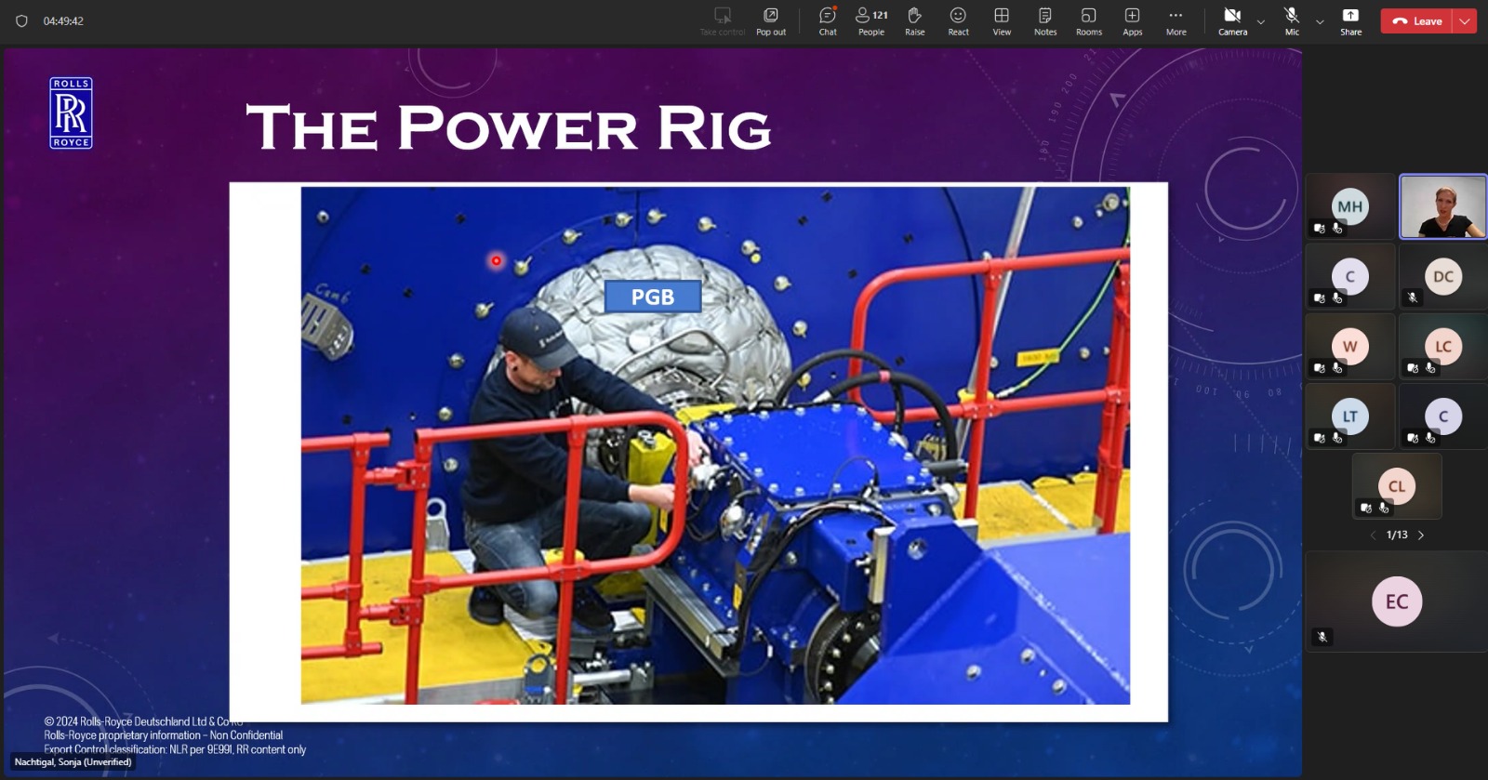Show the People participant list

pos(871,20)
